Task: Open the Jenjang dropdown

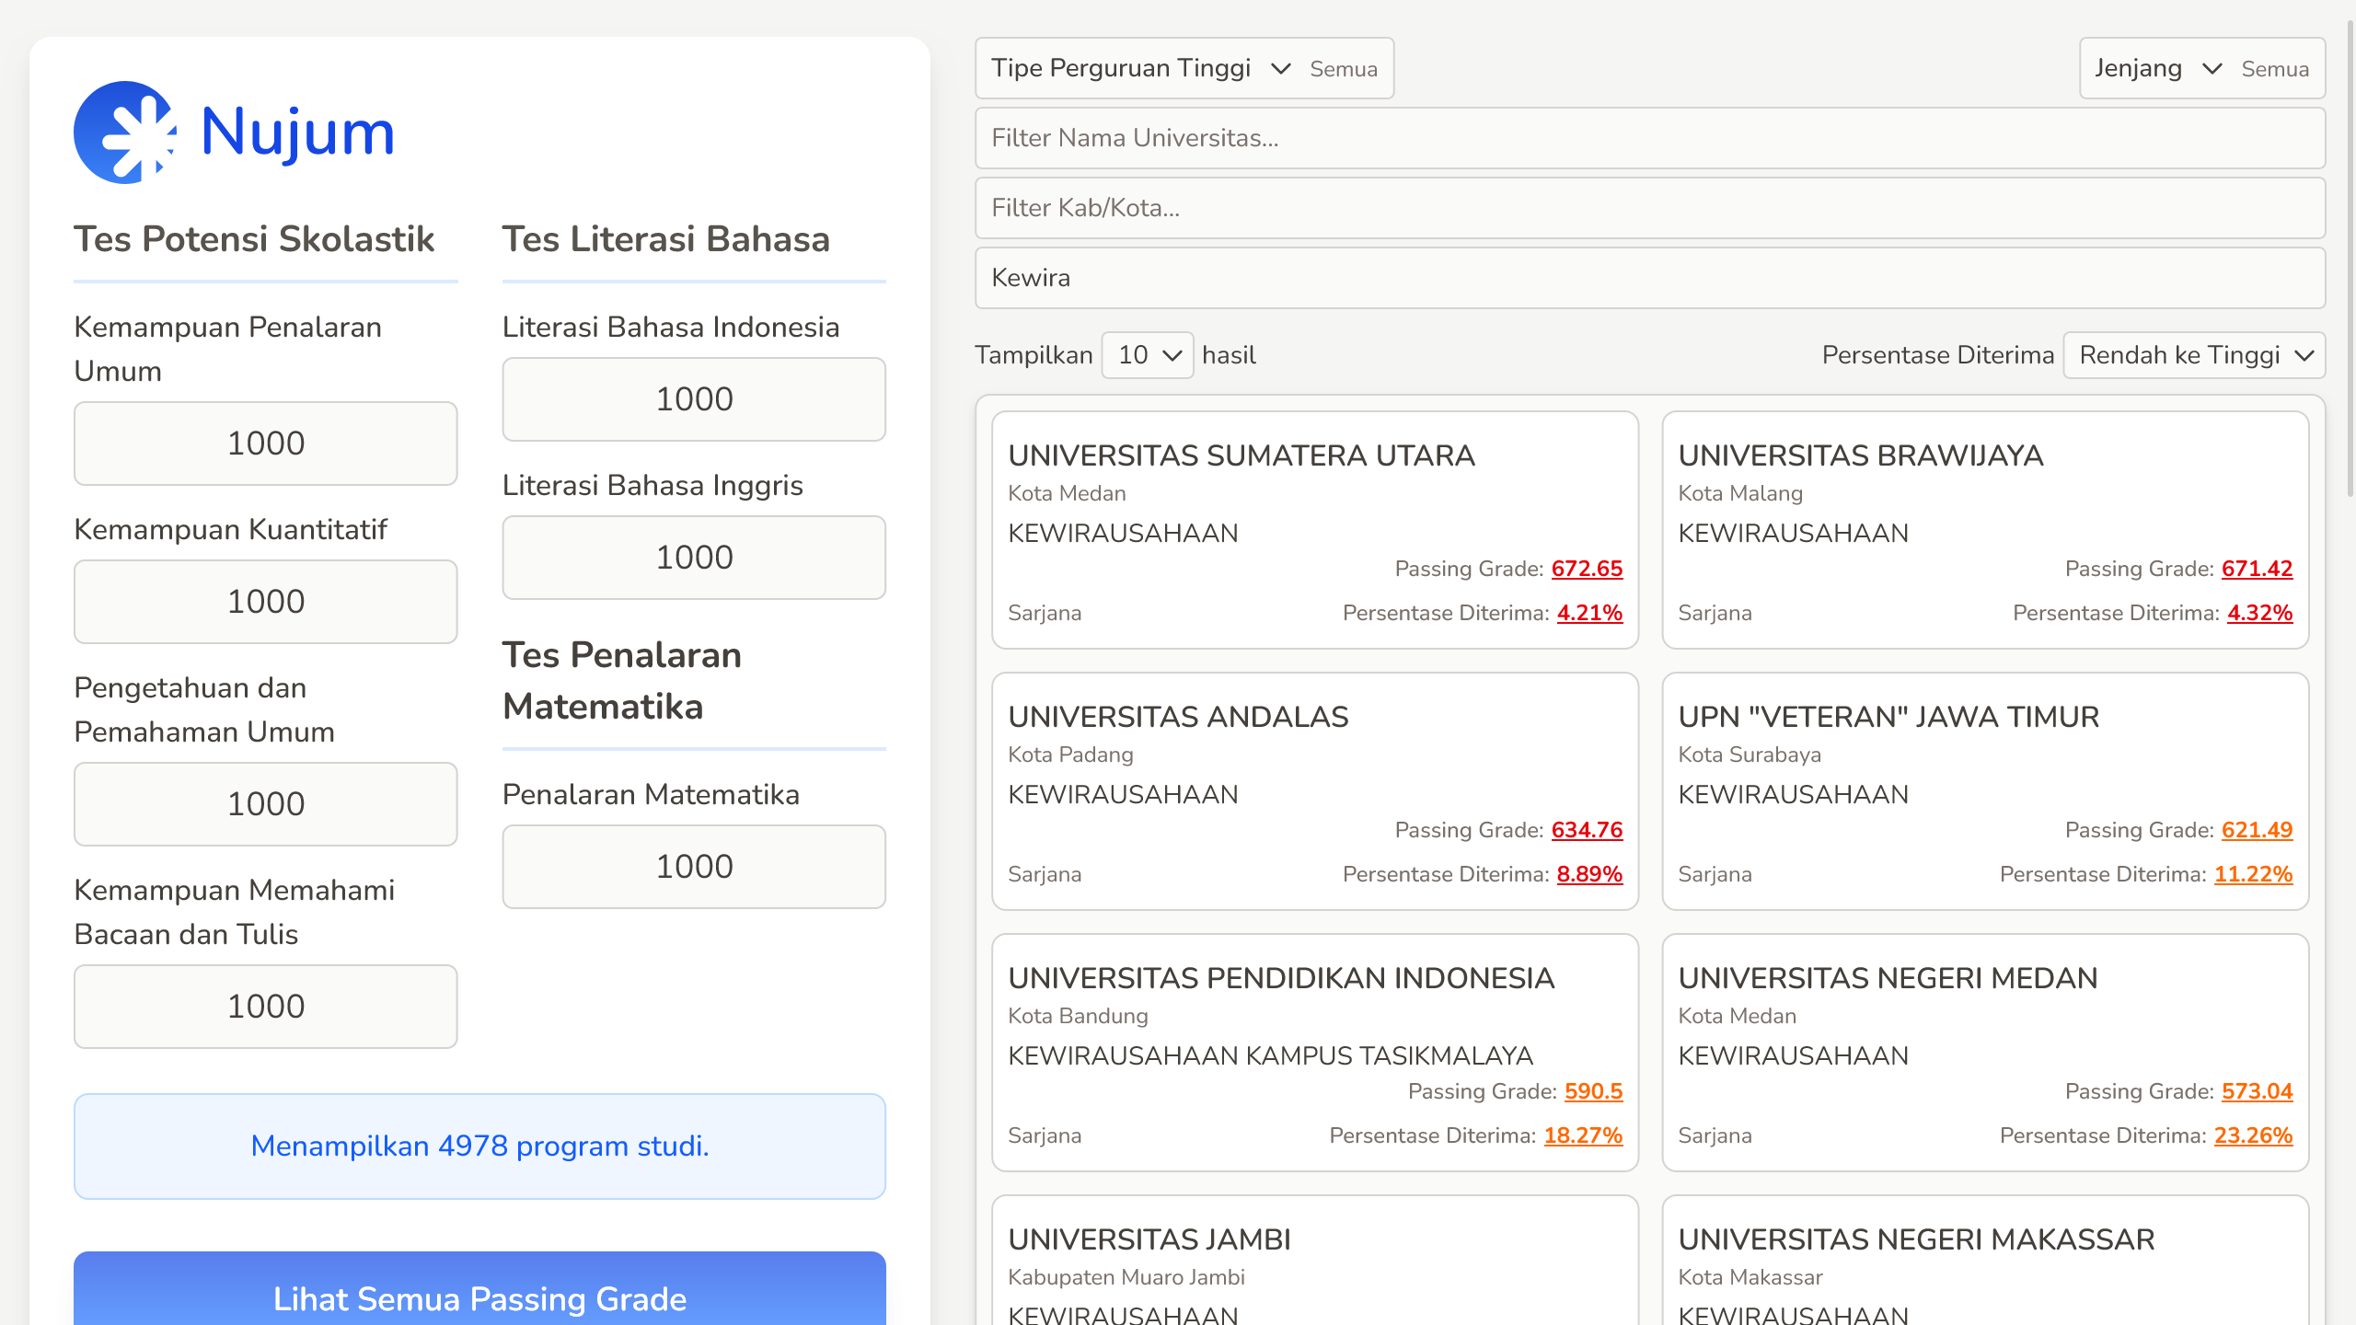Action: 2202,68
